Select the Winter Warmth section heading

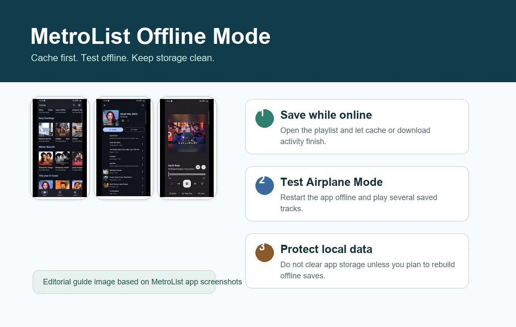[47, 147]
